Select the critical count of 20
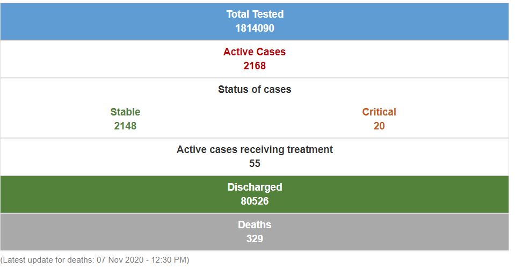This screenshot has height=268, width=515. coord(379,126)
